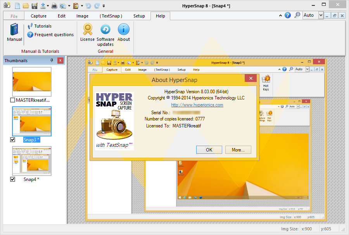This screenshot has width=349, height=235.
Task: Switch to the Capture tab
Action: point(38,16)
